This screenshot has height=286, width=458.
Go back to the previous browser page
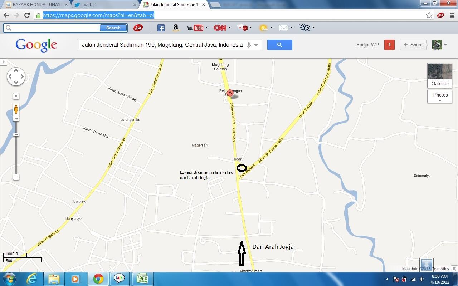pos(6,15)
